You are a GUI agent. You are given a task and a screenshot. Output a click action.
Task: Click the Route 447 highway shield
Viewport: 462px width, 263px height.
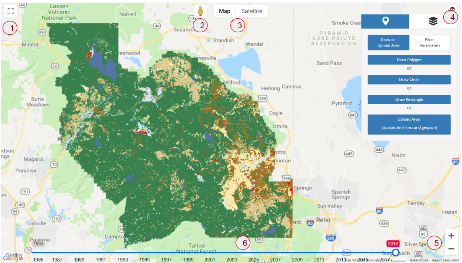pos(402,170)
